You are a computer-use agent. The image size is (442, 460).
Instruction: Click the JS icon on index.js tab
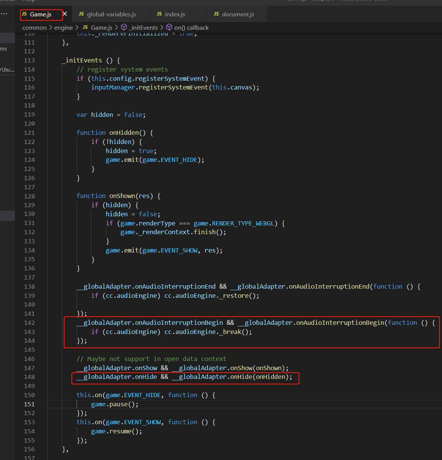tap(159, 14)
